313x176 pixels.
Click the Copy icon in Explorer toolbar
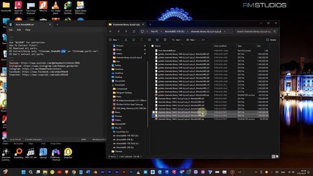click(x=134, y=40)
